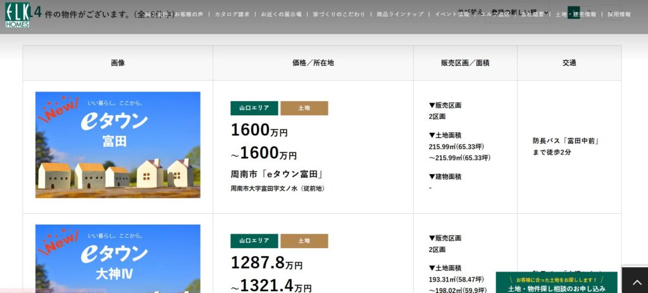Open 商品ラインナップ in navigation
This screenshot has width=648, height=293.
tap(399, 14)
